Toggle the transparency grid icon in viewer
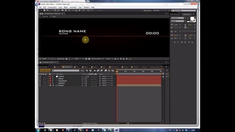 89,59
